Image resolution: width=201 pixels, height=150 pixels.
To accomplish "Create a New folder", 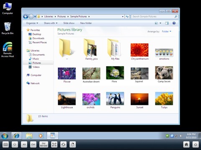I will pos(86,23).
